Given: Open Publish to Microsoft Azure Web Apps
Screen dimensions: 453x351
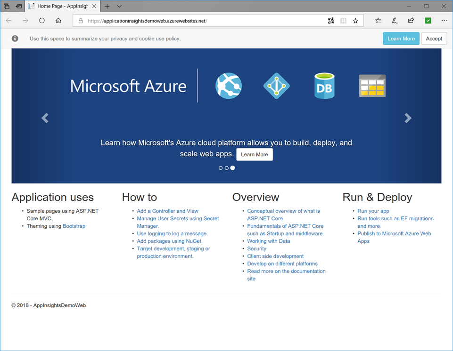Looking at the screenshot, I should (x=394, y=237).
